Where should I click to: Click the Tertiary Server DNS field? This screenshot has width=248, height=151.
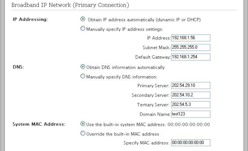pyautogui.click(x=191, y=104)
